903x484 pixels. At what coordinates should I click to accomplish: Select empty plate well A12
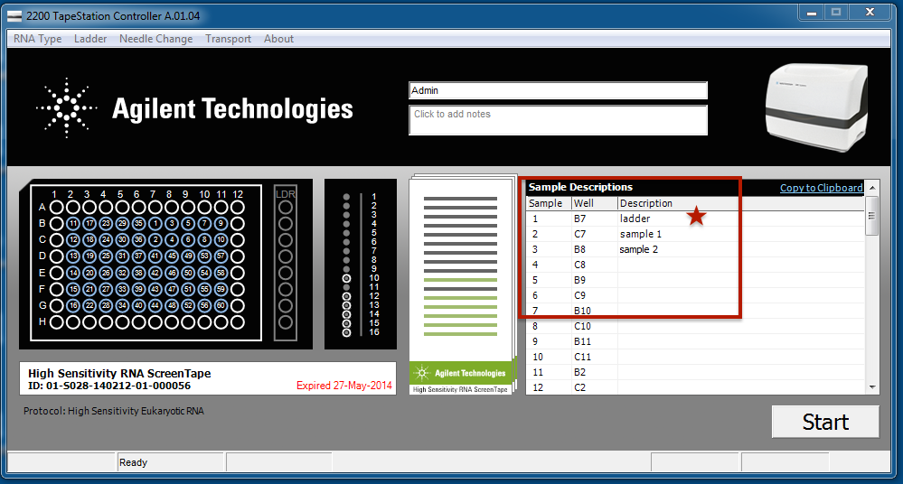237,207
